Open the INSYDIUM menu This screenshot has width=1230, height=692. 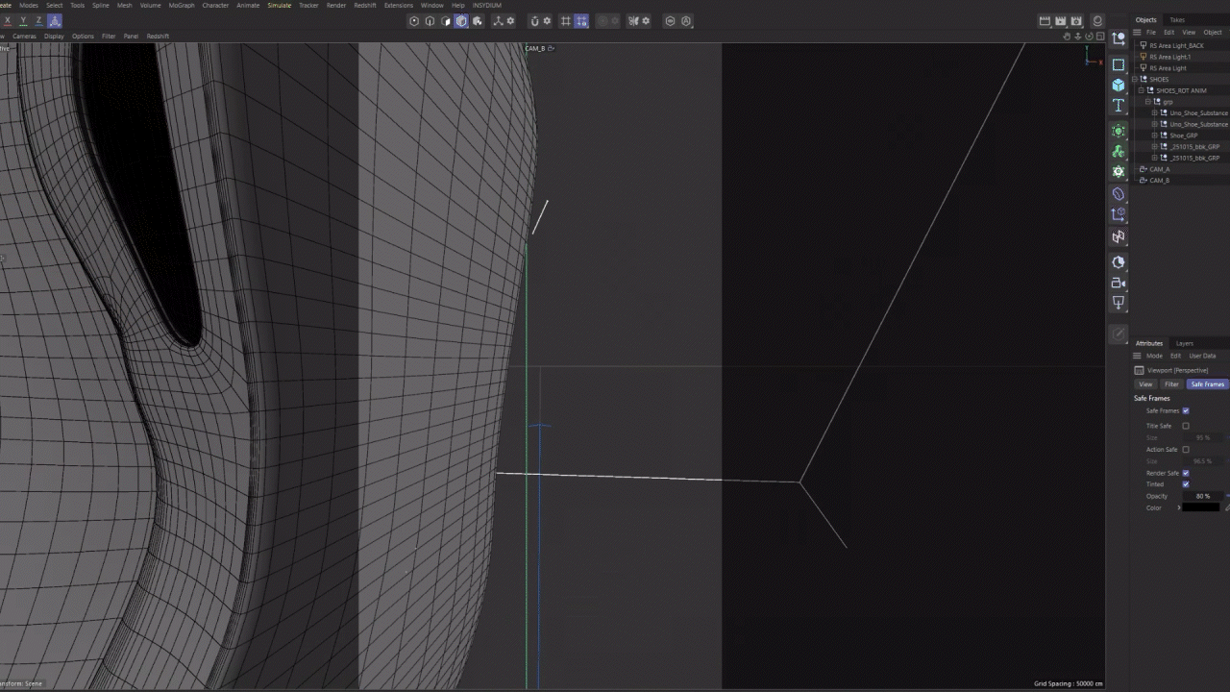coord(486,5)
